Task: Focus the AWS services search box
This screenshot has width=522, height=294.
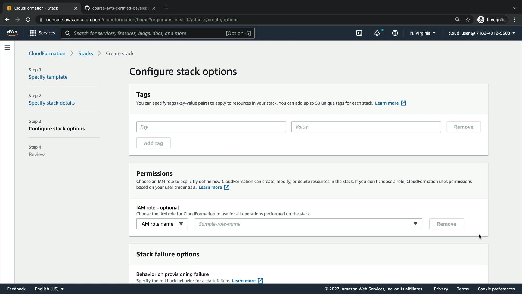Action: (158, 33)
